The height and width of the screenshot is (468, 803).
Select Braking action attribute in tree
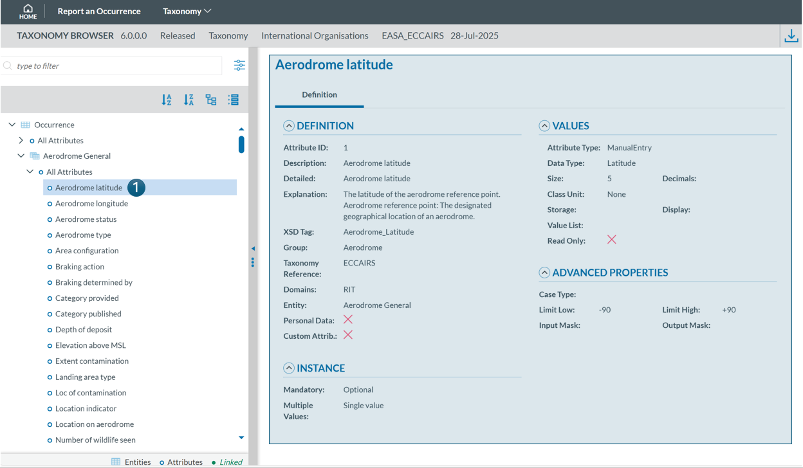coord(80,266)
